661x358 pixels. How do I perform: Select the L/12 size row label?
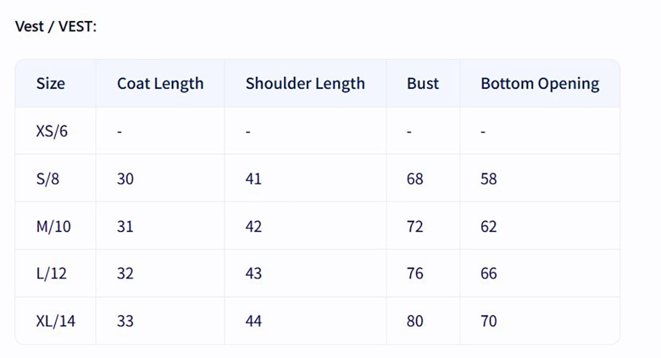(x=51, y=273)
